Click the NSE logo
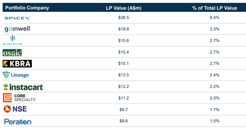This screenshot has width=246, height=131. [15, 109]
